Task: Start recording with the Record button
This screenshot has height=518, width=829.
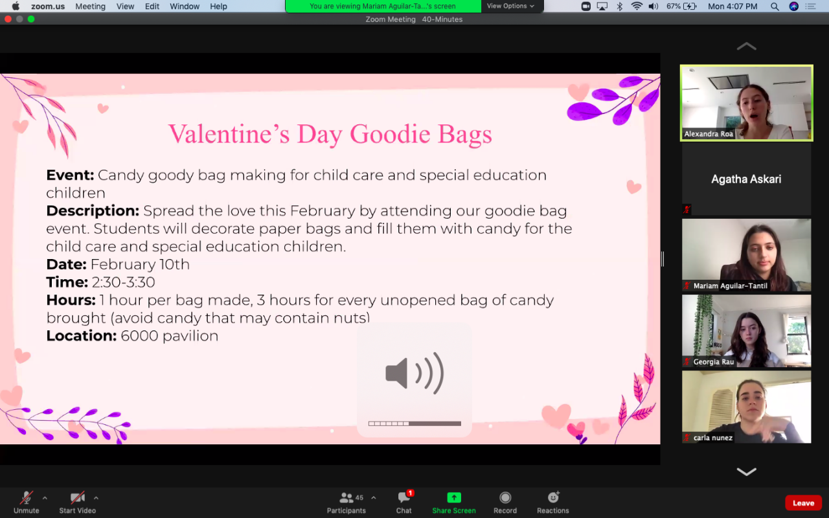Action: pyautogui.click(x=505, y=502)
